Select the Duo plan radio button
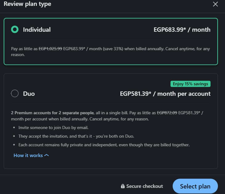 coord(15,94)
